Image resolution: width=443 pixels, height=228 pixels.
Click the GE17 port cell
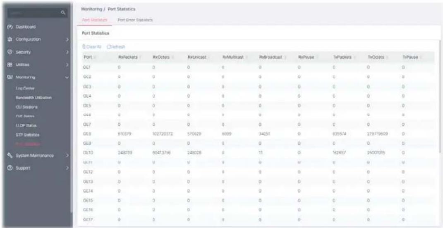coord(88,219)
